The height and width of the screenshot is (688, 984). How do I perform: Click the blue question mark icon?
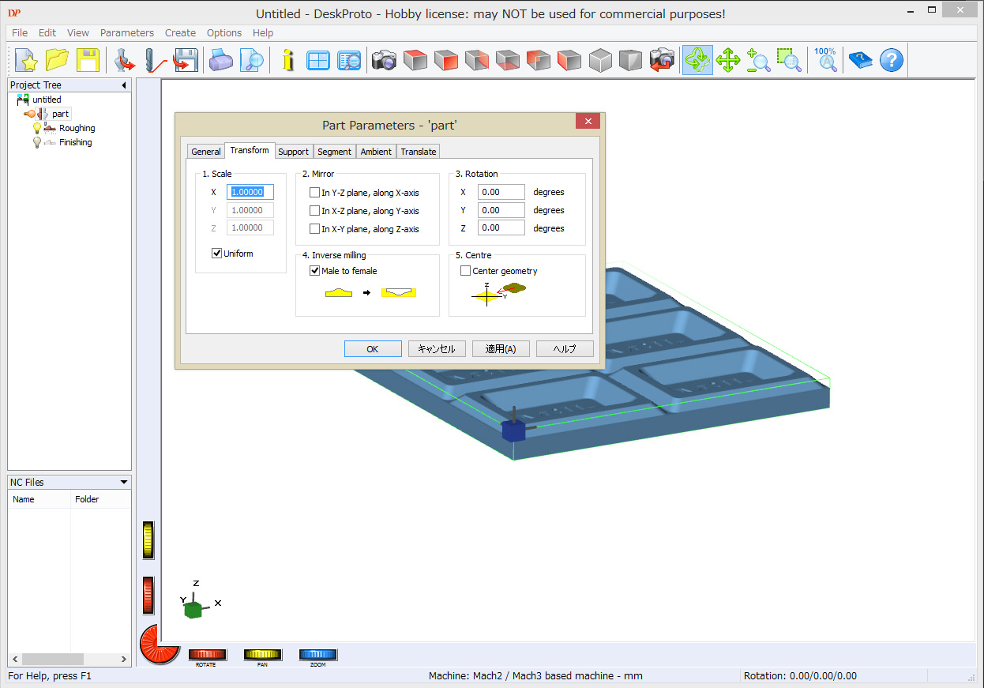[891, 60]
